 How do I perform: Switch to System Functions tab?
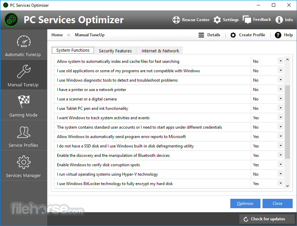click(73, 50)
